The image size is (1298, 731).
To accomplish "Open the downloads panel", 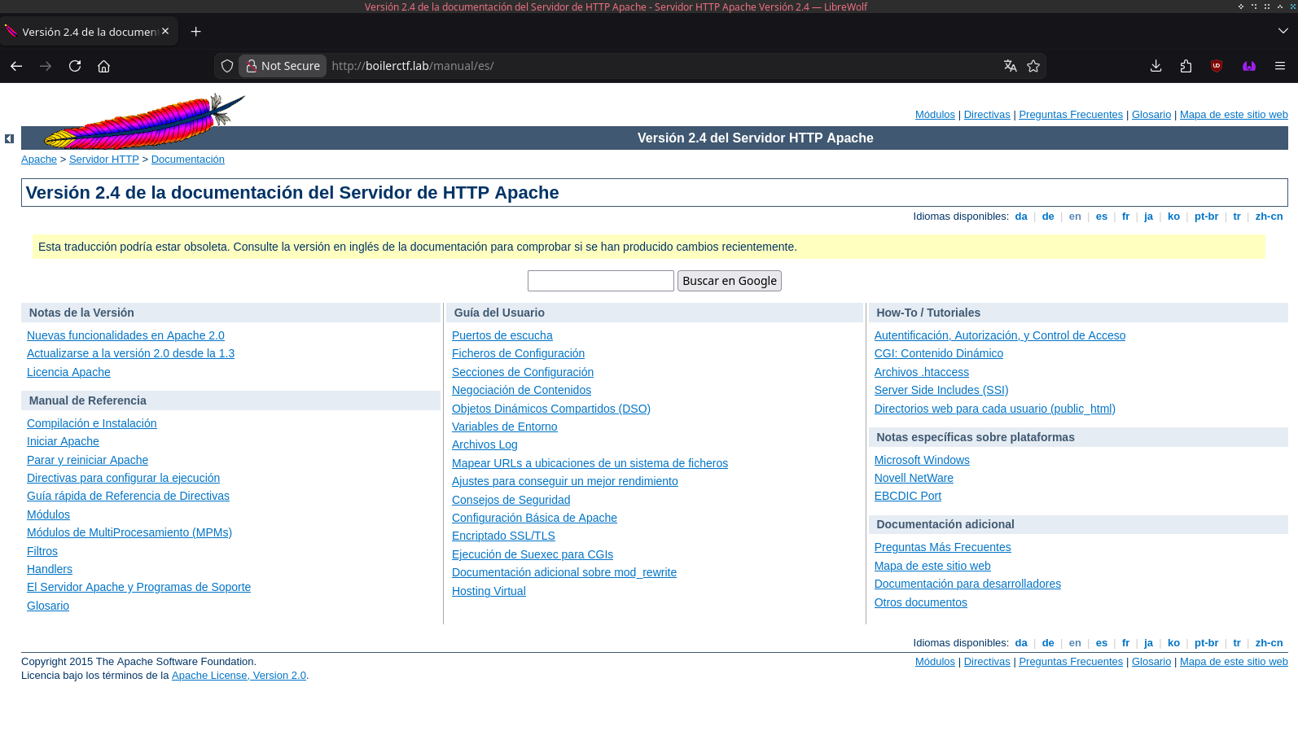I will [1155, 66].
